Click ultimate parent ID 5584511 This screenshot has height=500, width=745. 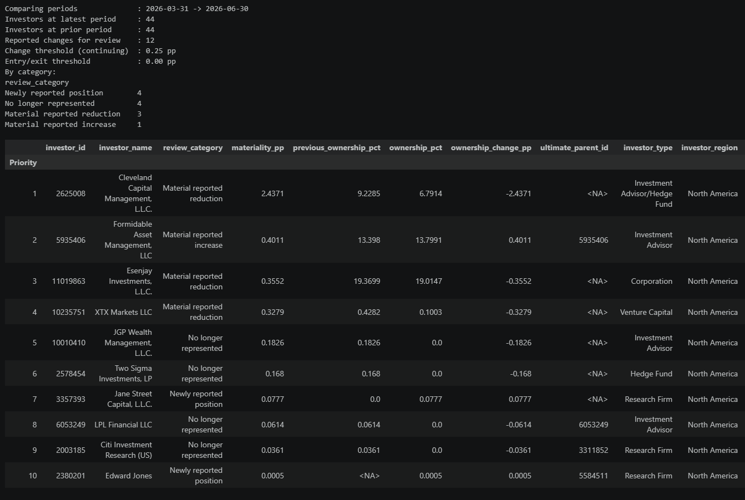coord(593,476)
